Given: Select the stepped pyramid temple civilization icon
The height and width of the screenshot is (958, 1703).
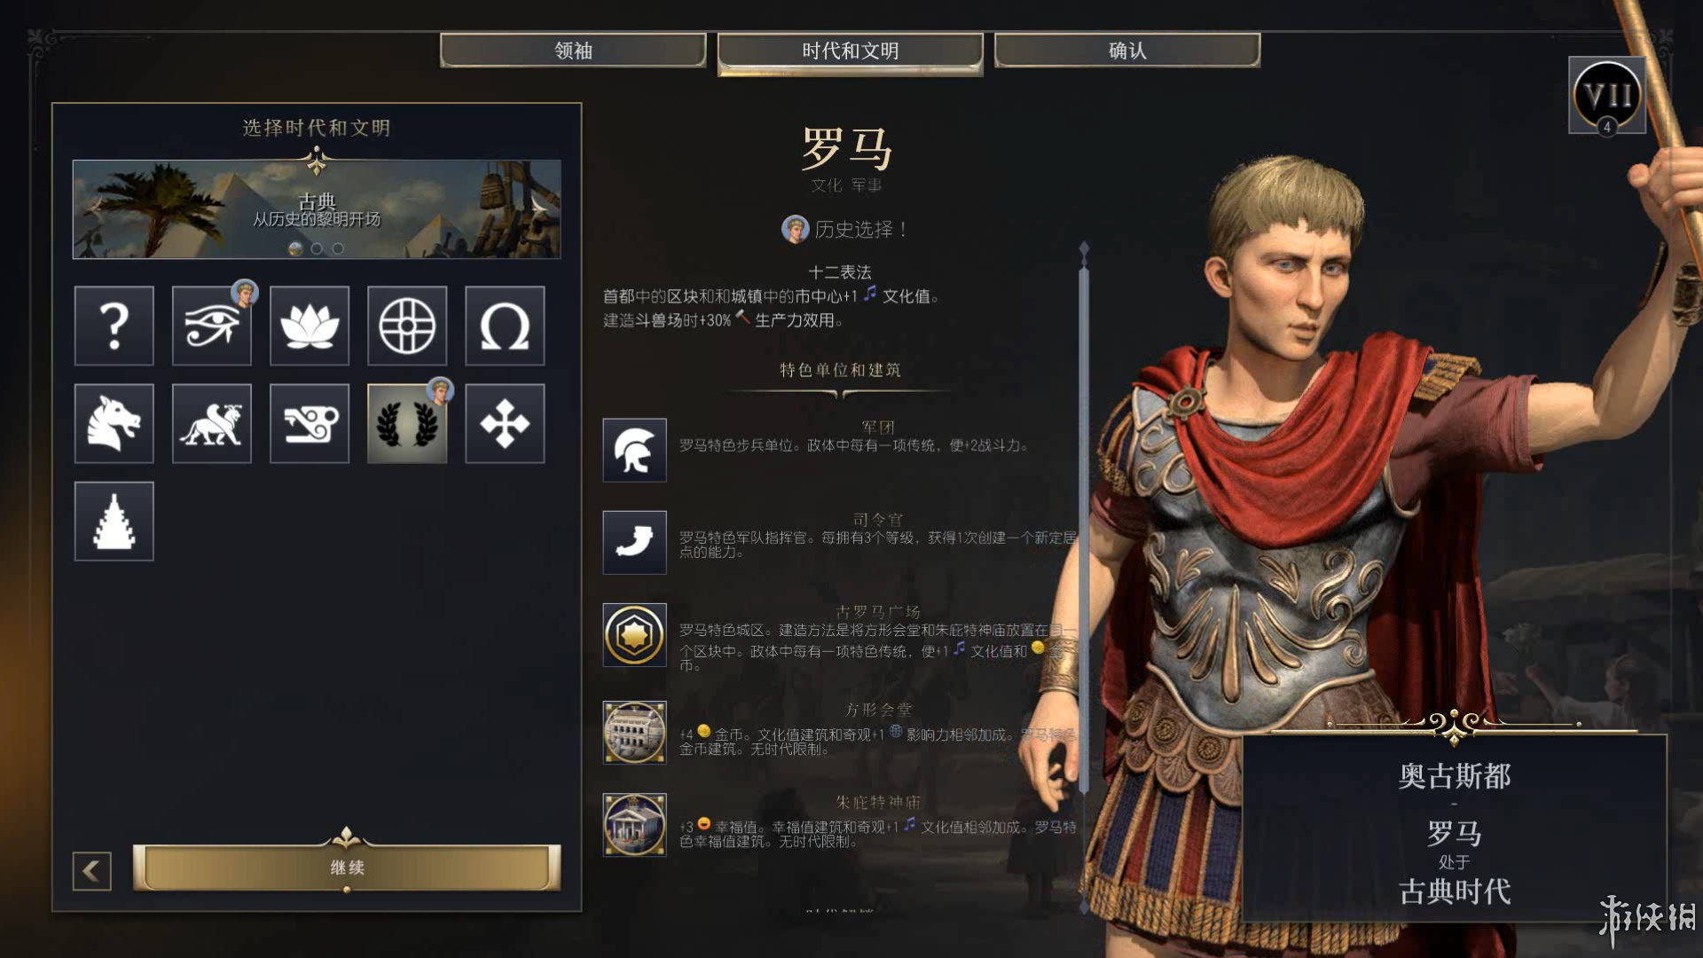Looking at the screenshot, I should tap(114, 522).
